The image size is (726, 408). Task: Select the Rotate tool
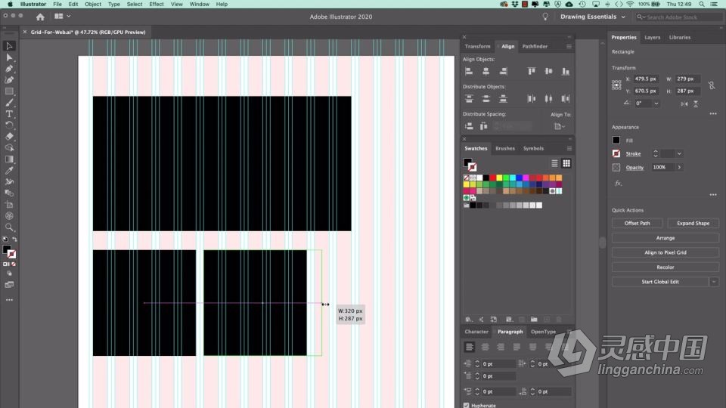9,125
